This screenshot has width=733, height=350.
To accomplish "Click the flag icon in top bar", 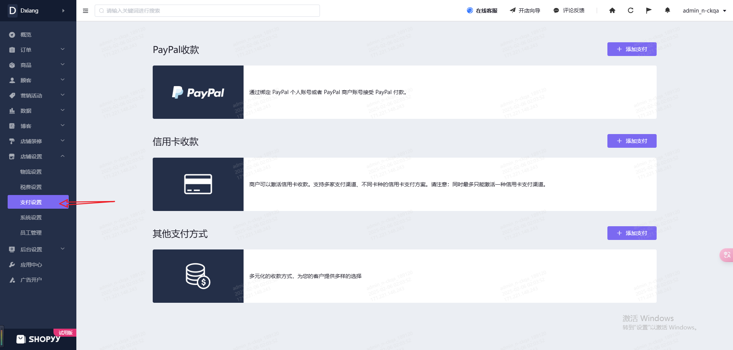I will coord(649,11).
